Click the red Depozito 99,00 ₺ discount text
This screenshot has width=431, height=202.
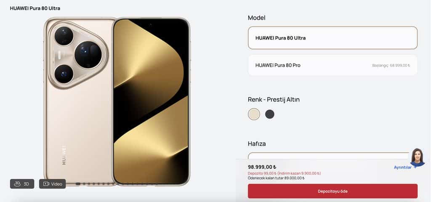point(284,173)
